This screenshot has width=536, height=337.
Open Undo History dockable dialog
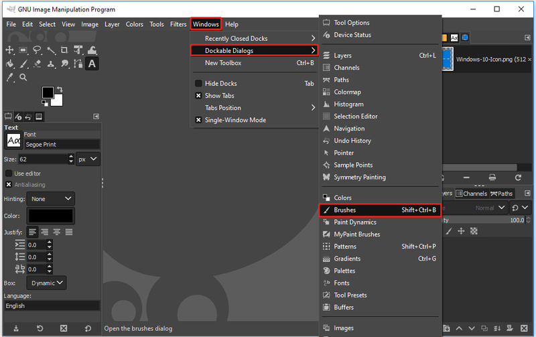[379, 141]
